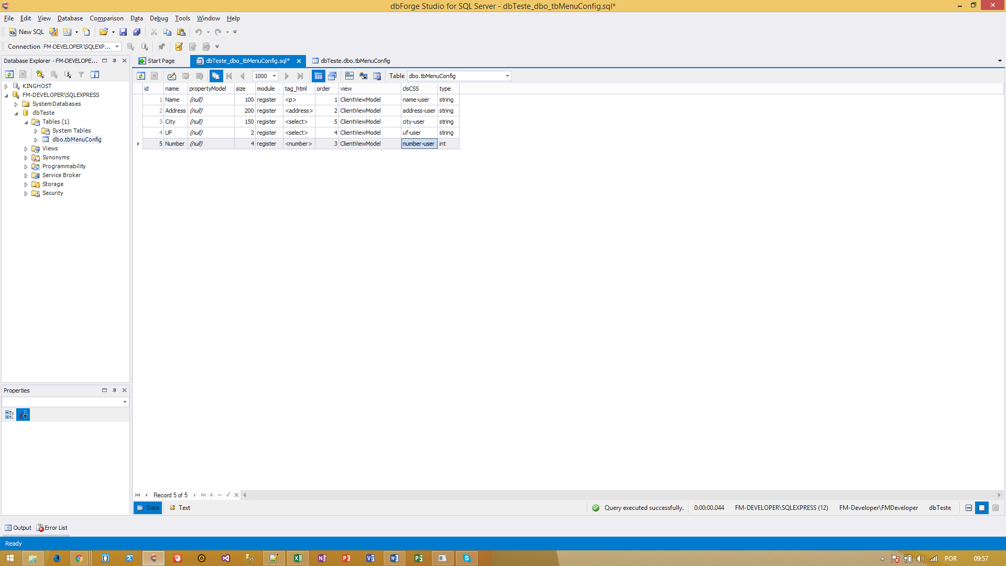Viewport: 1006px width, 566px height.
Task: Click the New SQL toolbar button
Action: [26, 32]
